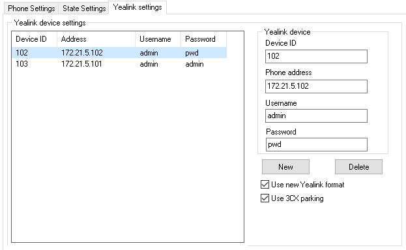Click password cell admin in row 103
The width and height of the screenshot is (406, 250).
click(194, 64)
